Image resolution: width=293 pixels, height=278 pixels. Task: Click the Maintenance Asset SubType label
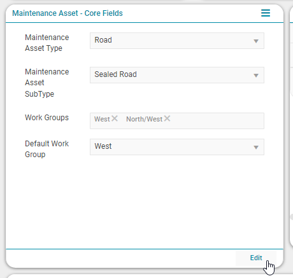tap(47, 83)
